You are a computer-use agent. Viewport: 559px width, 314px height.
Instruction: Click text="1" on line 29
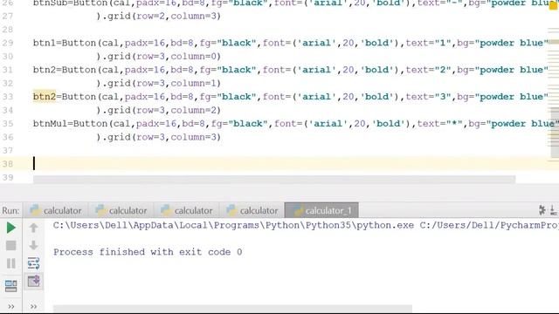[429, 43]
